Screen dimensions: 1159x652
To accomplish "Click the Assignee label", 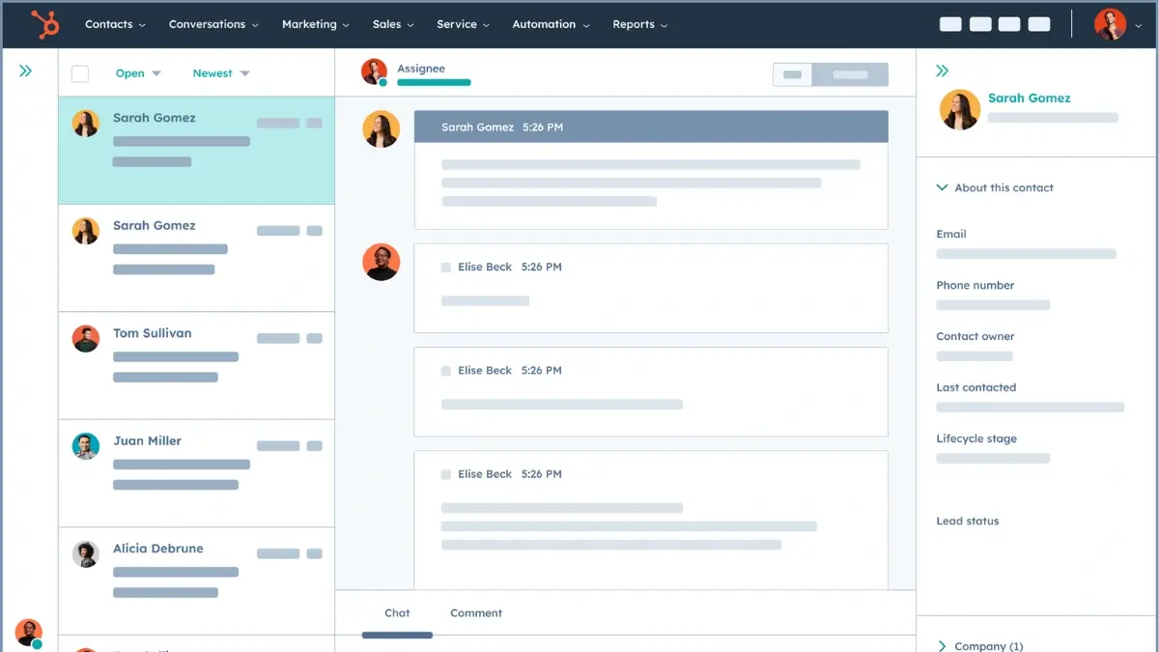I will [x=421, y=69].
